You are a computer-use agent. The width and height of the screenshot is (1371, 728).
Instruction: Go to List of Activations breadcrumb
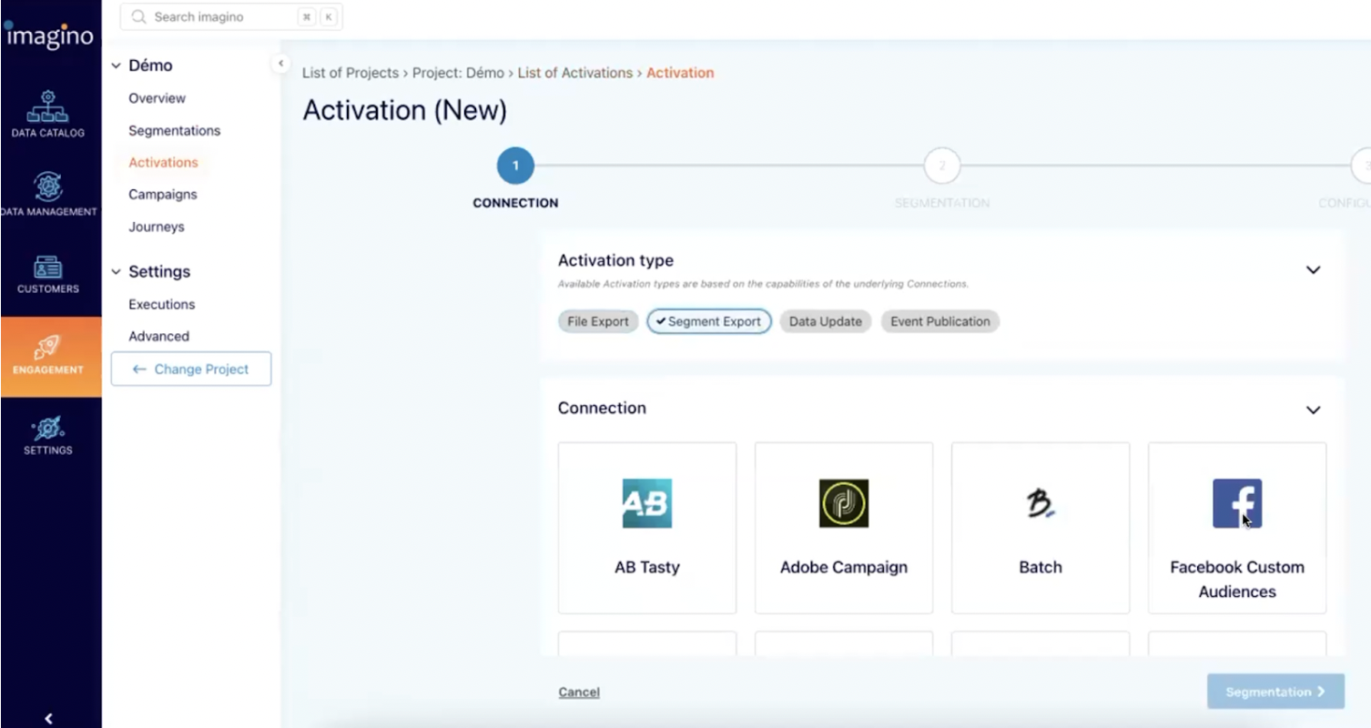pos(575,73)
